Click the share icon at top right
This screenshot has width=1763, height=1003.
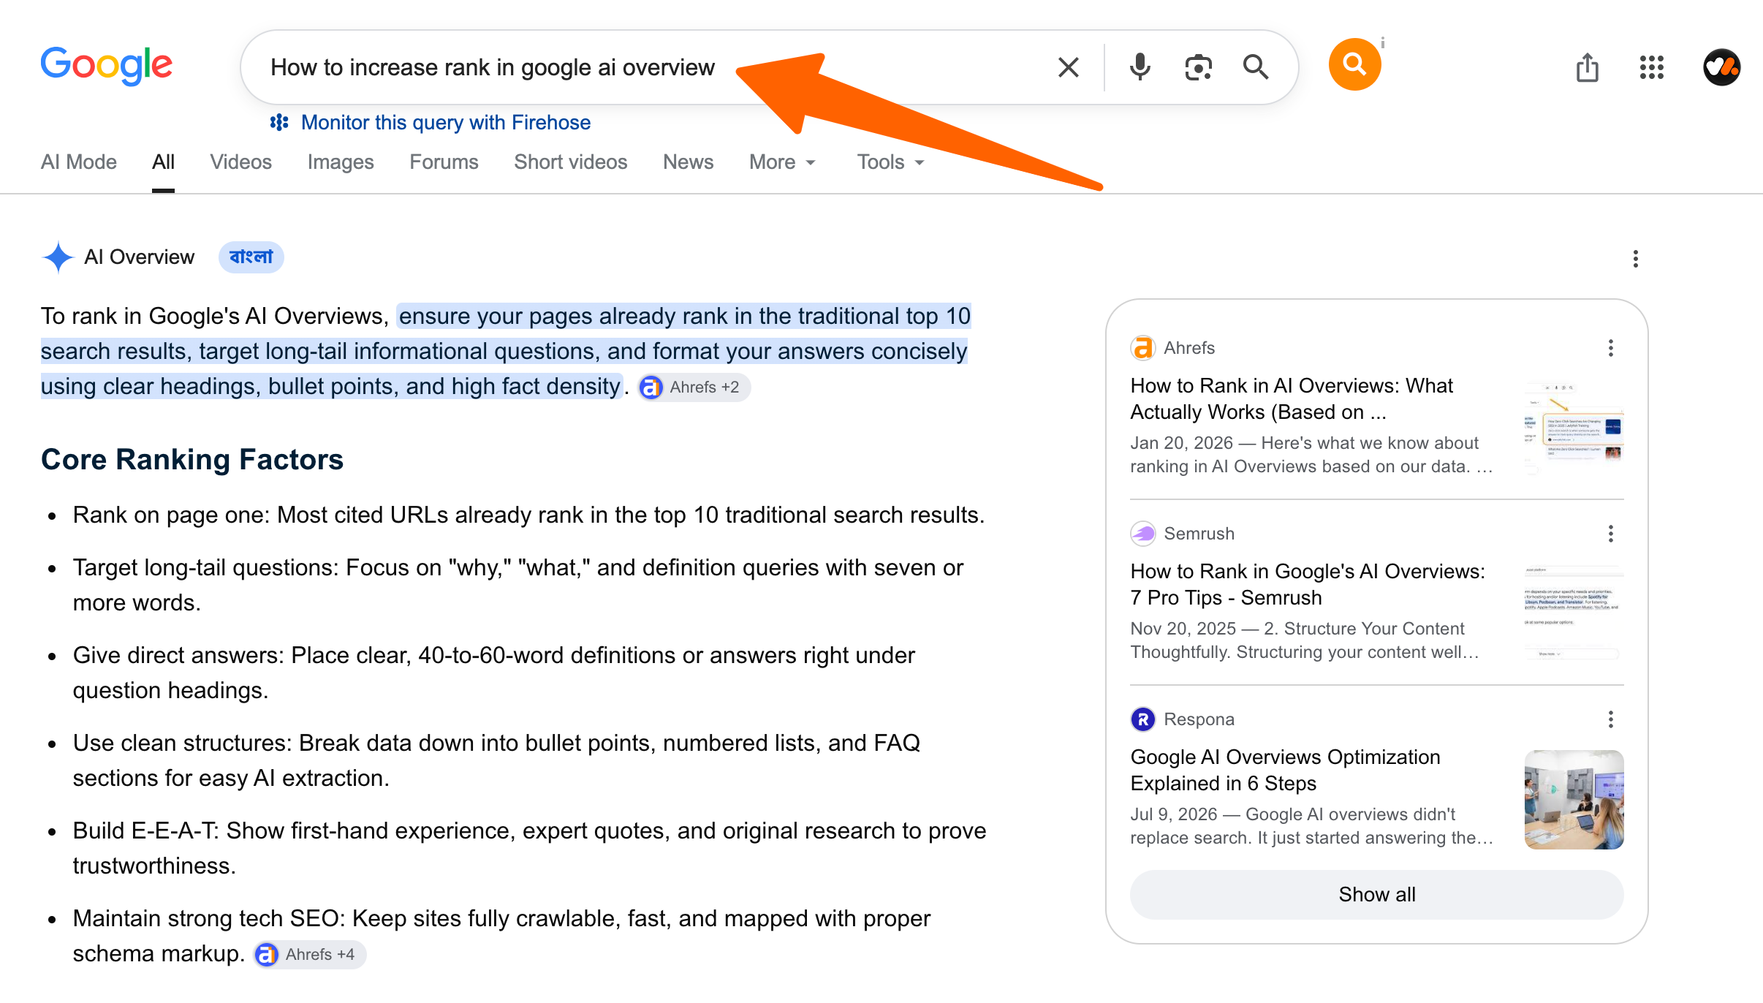1587,67
